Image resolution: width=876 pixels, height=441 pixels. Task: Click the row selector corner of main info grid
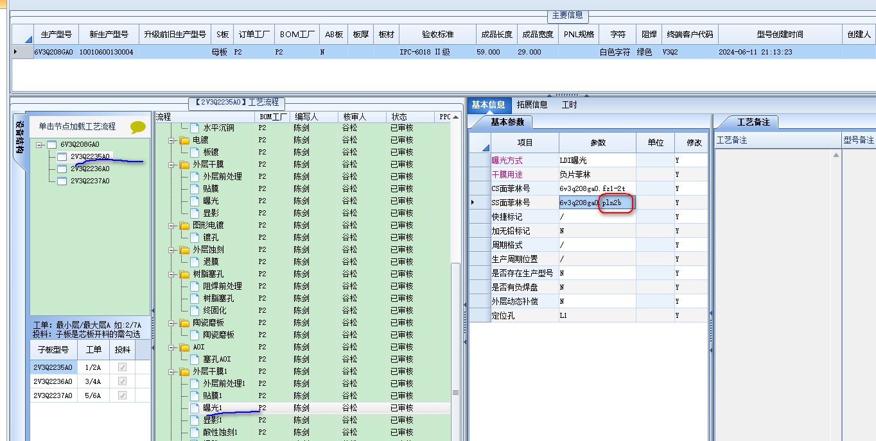click(x=22, y=35)
